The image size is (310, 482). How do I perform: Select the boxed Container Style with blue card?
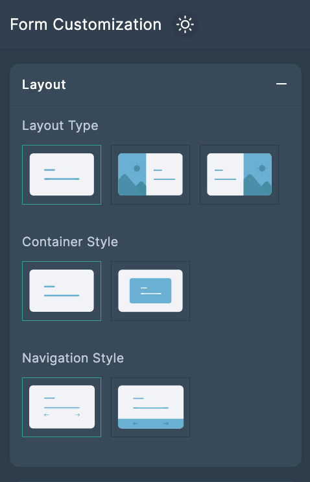tap(150, 291)
